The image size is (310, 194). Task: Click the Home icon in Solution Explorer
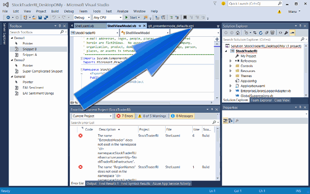tap(238, 33)
